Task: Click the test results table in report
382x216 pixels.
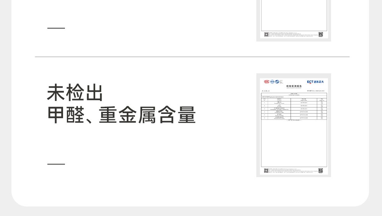Action: [x=294, y=110]
